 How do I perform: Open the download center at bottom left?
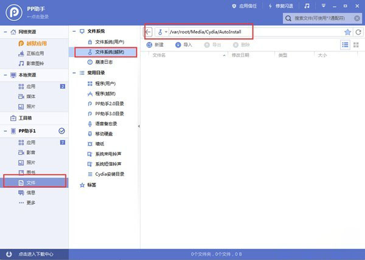coord(34,254)
